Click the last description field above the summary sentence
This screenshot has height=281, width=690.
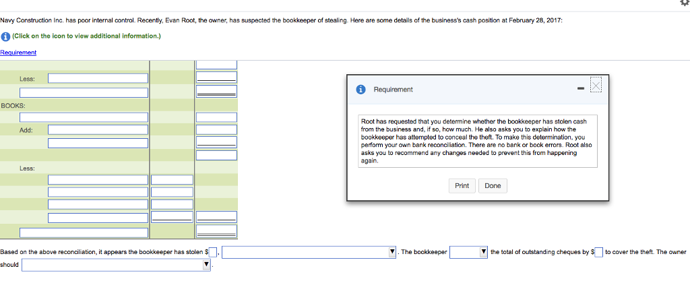(84, 232)
